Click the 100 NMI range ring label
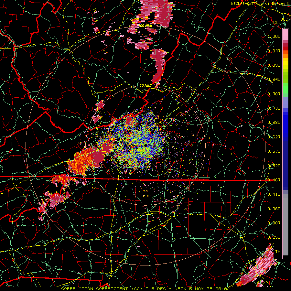The width and height of the screenshot is (291, 291). click(x=145, y=26)
